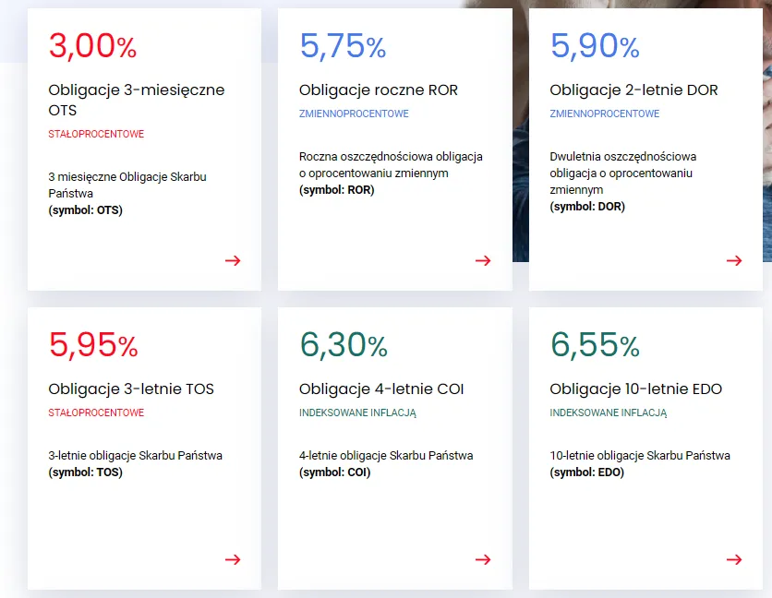This screenshot has height=598, width=772.
Task: Click the 5,95% interest rate figure
Action: pos(92,345)
